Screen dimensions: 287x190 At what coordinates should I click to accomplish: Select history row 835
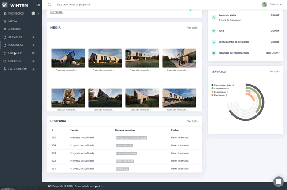point(124,138)
